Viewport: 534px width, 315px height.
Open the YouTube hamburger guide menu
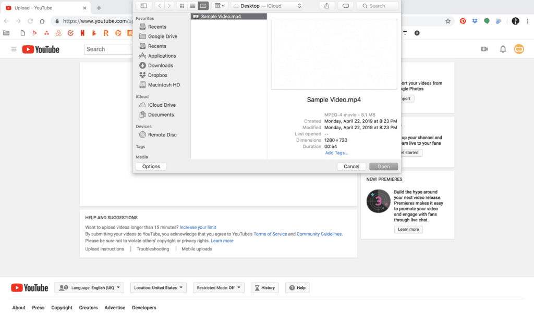(14, 49)
